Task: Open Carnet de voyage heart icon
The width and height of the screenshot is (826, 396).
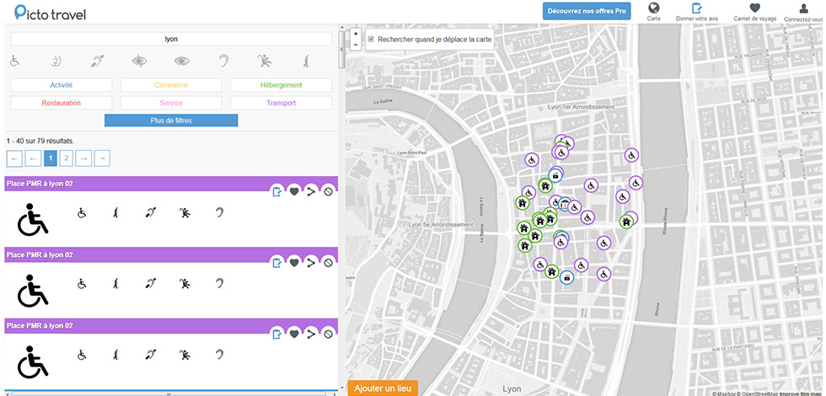Action: [x=754, y=9]
